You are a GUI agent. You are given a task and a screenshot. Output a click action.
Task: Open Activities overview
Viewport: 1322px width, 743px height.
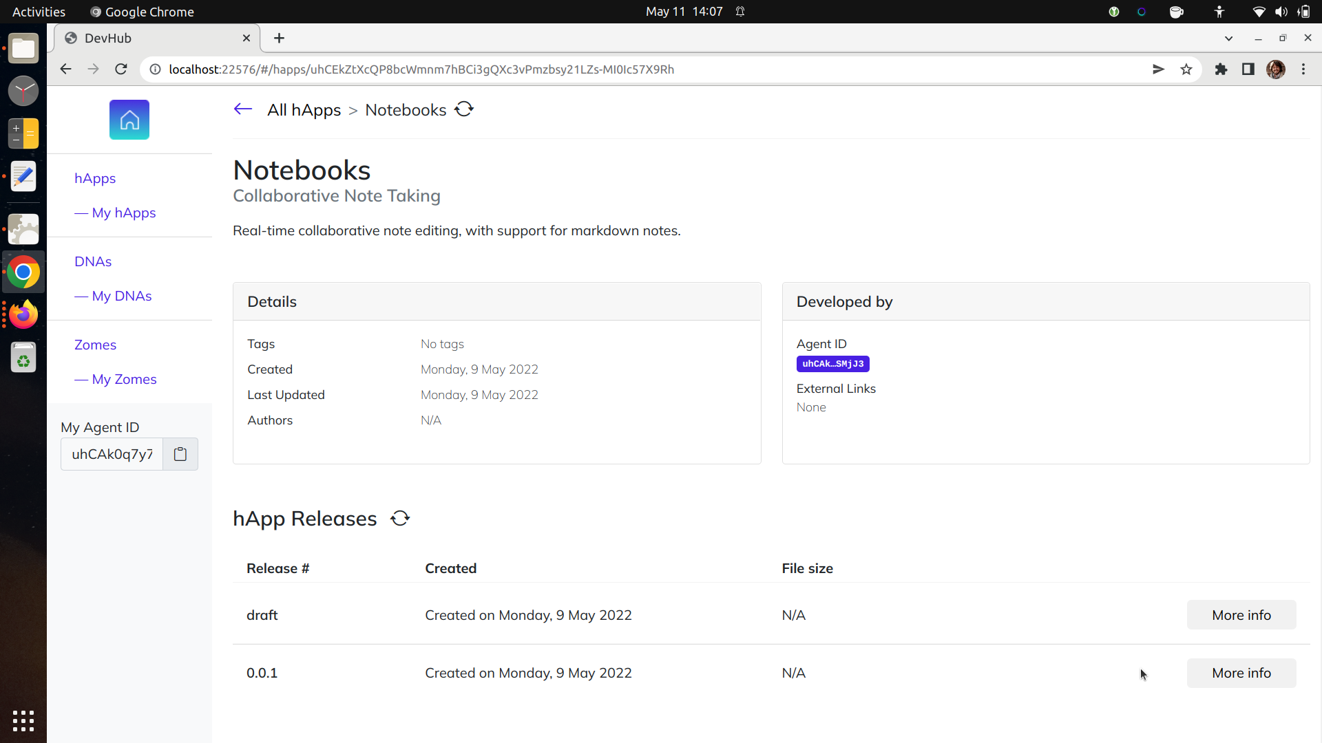[x=39, y=12]
